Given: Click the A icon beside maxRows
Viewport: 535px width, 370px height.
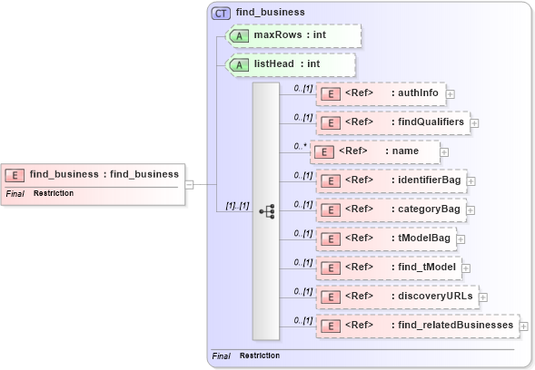Looking at the screenshot, I should coord(239,35).
